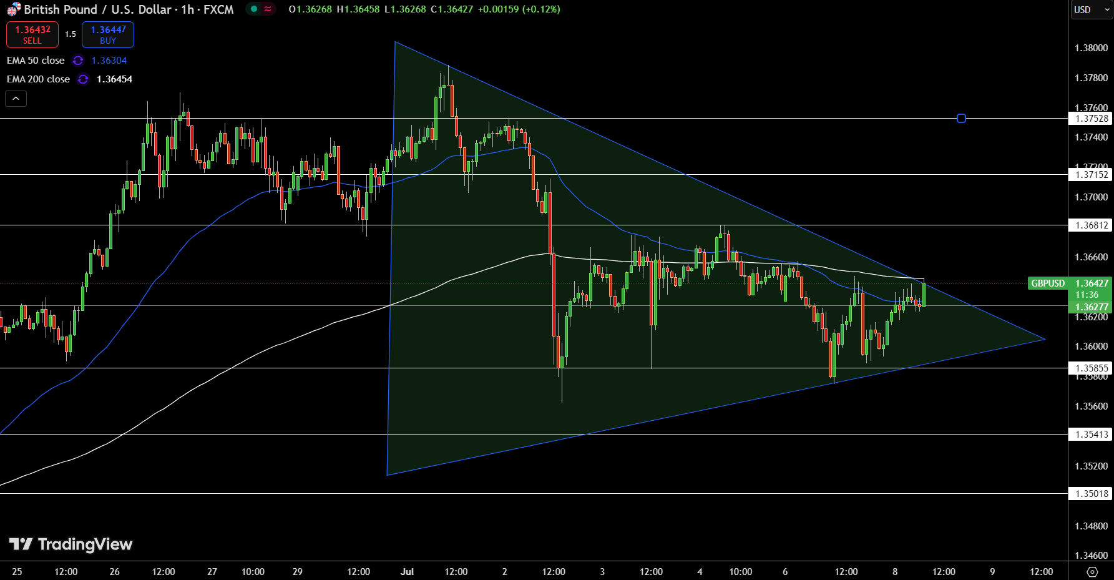Click the 1.36812 price label
This screenshot has width=1114, height=580.
click(1091, 225)
